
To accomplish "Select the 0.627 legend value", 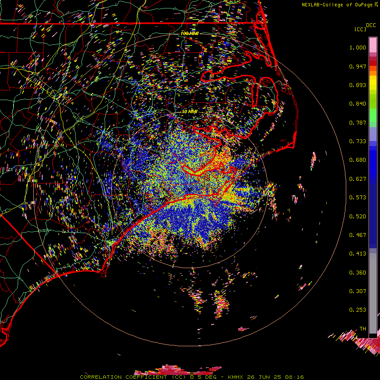I will [358, 179].
